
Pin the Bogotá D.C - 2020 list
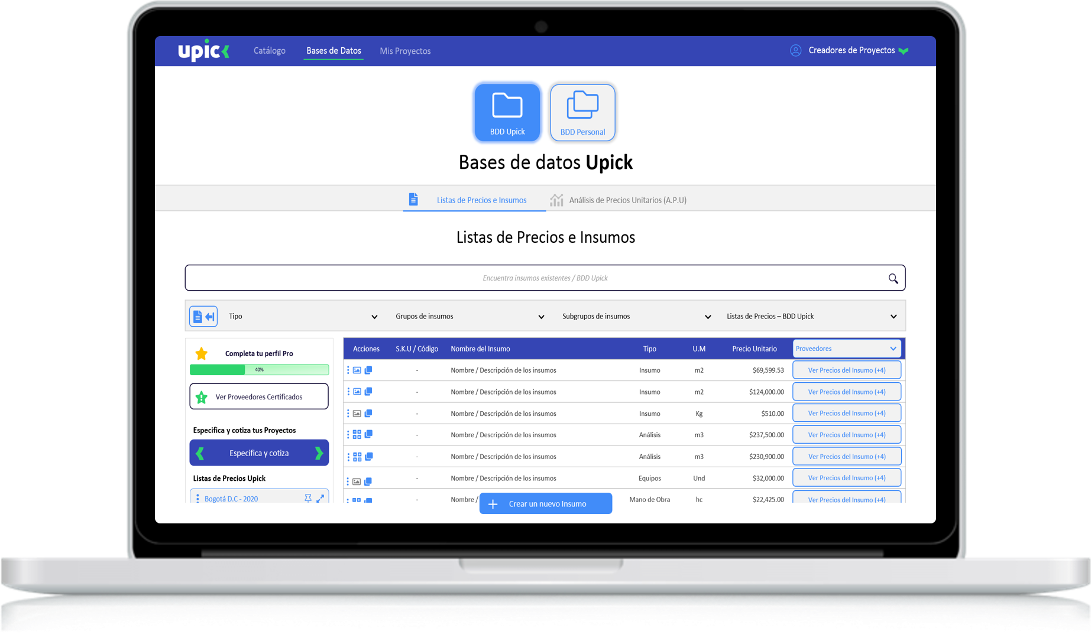308,499
